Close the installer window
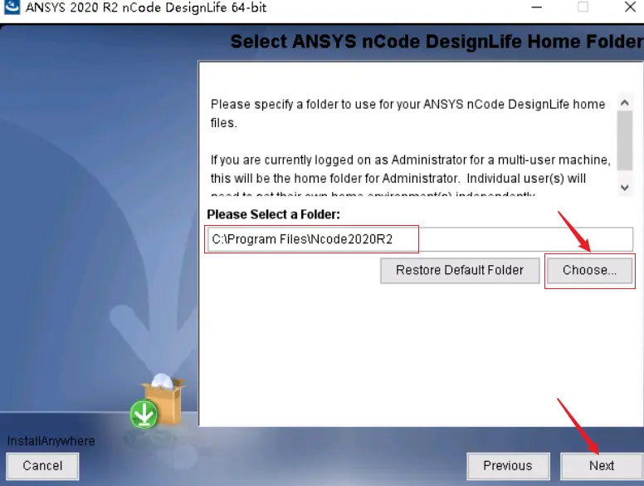This screenshot has height=486, width=644. 630,7
